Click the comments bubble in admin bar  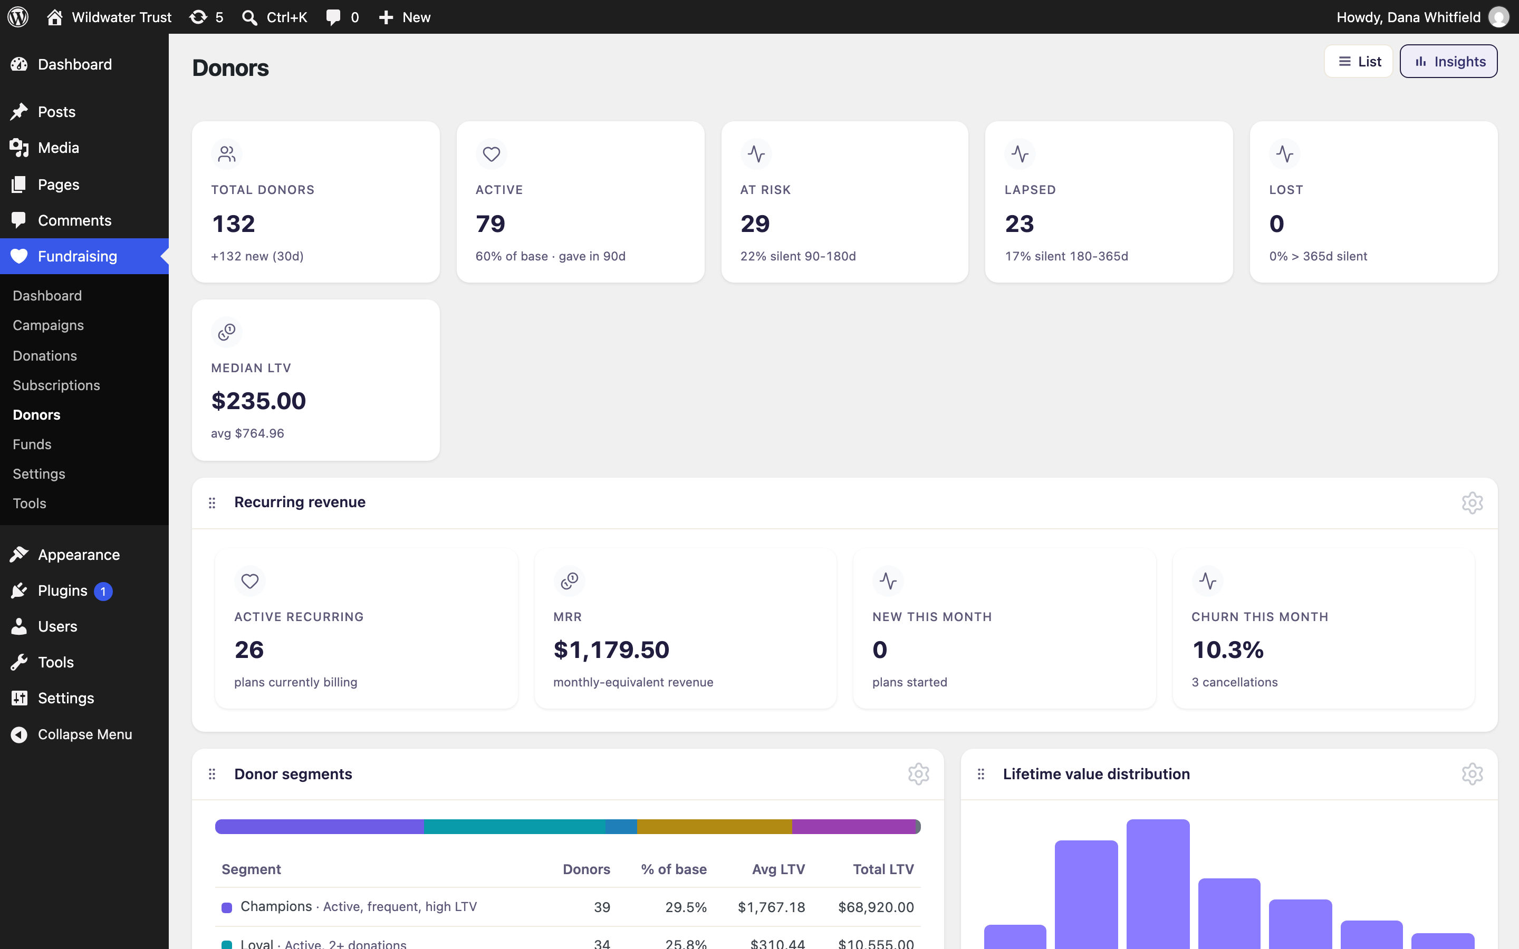[x=342, y=17]
